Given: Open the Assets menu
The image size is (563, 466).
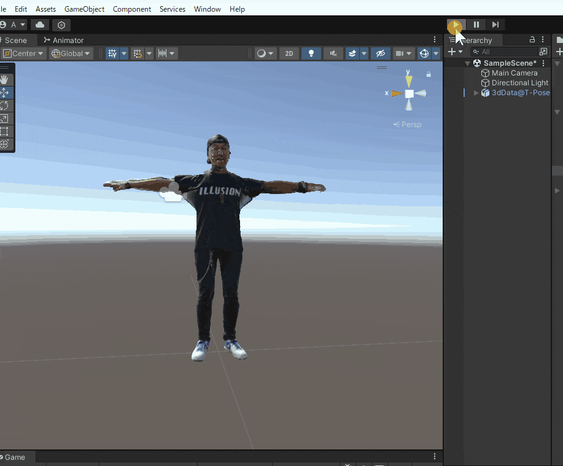Looking at the screenshot, I should pos(45,9).
